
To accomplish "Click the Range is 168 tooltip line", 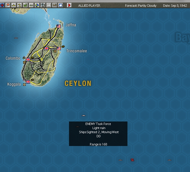I will pyautogui.click(x=99, y=144).
